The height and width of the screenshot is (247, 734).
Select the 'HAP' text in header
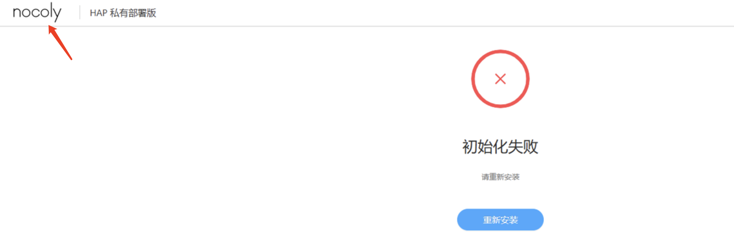[99, 13]
